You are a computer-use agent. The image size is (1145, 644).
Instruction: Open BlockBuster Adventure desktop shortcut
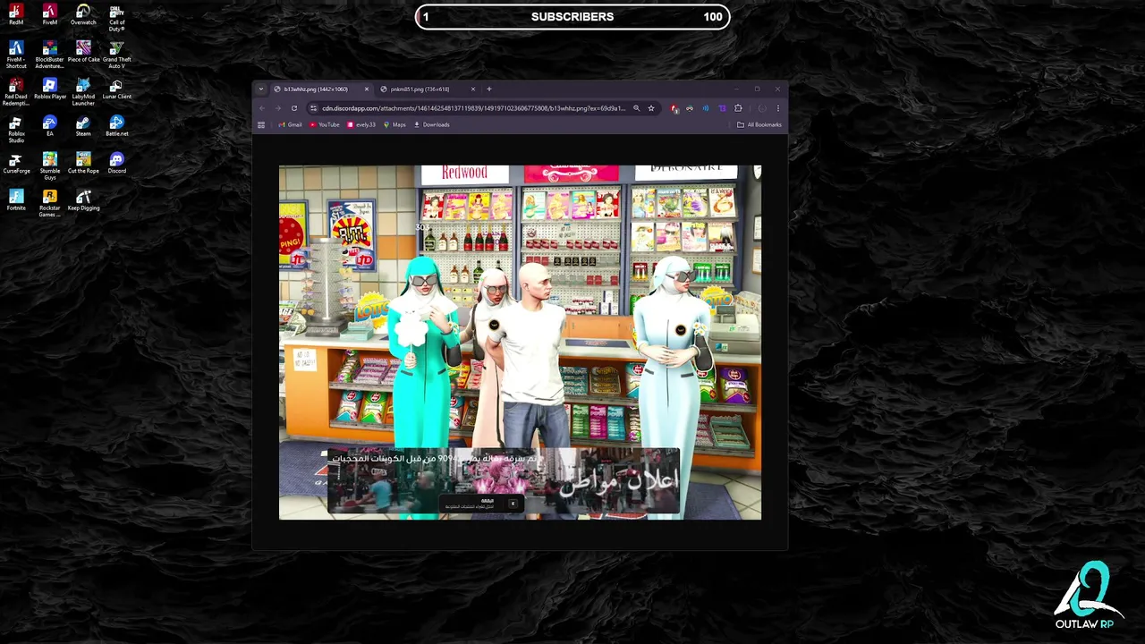50,55
